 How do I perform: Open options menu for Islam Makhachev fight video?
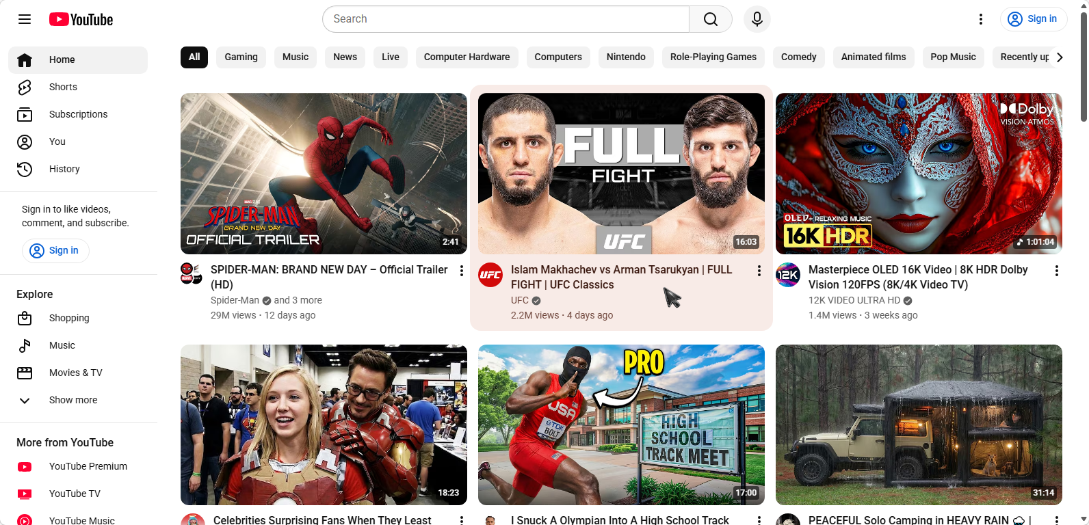pos(759,271)
